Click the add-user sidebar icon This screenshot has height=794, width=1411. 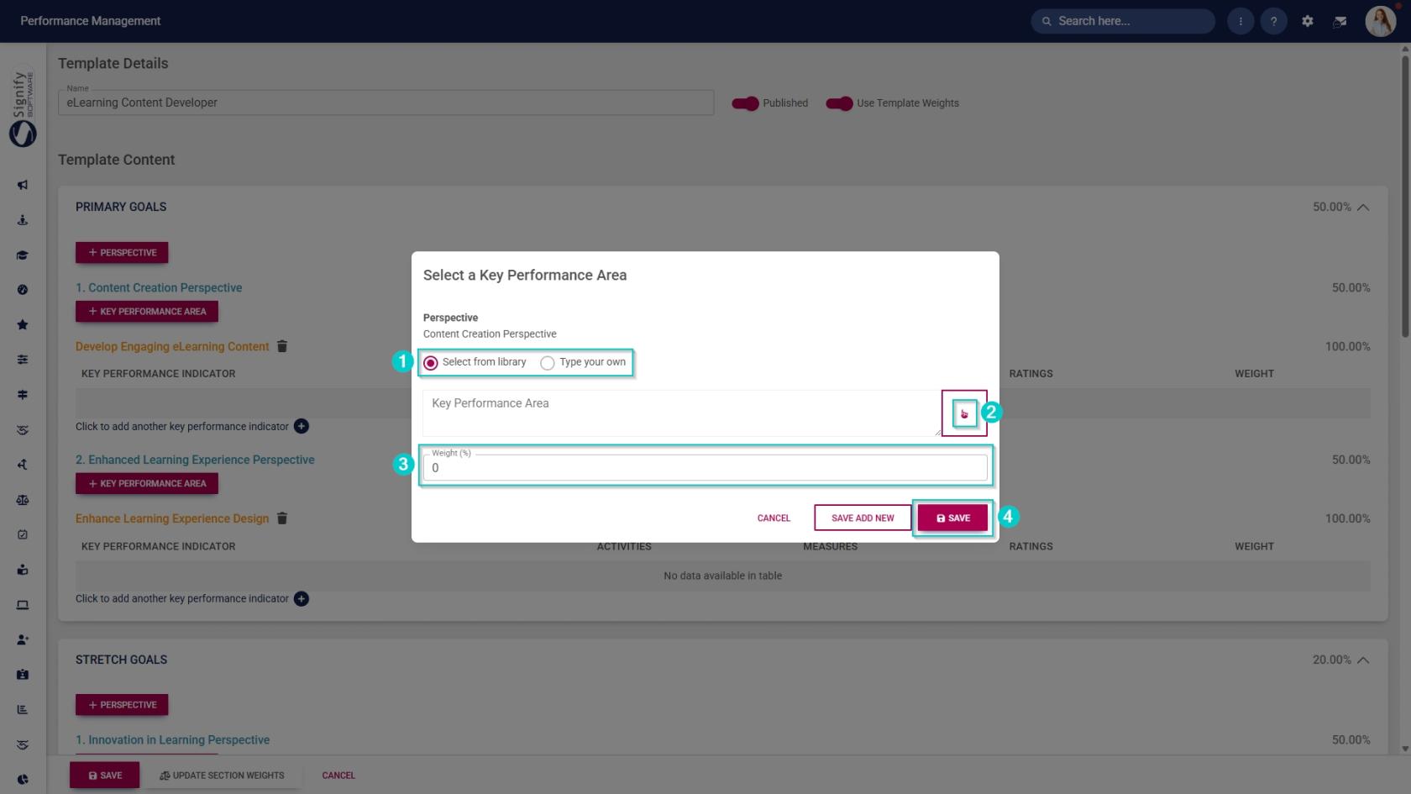(x=23, y=639)
